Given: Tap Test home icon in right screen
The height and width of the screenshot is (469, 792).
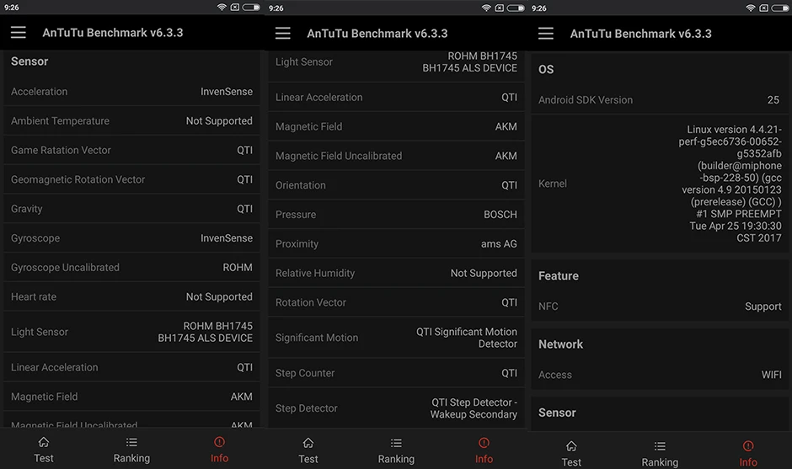Looking at the screenshot, I should 571,445.
